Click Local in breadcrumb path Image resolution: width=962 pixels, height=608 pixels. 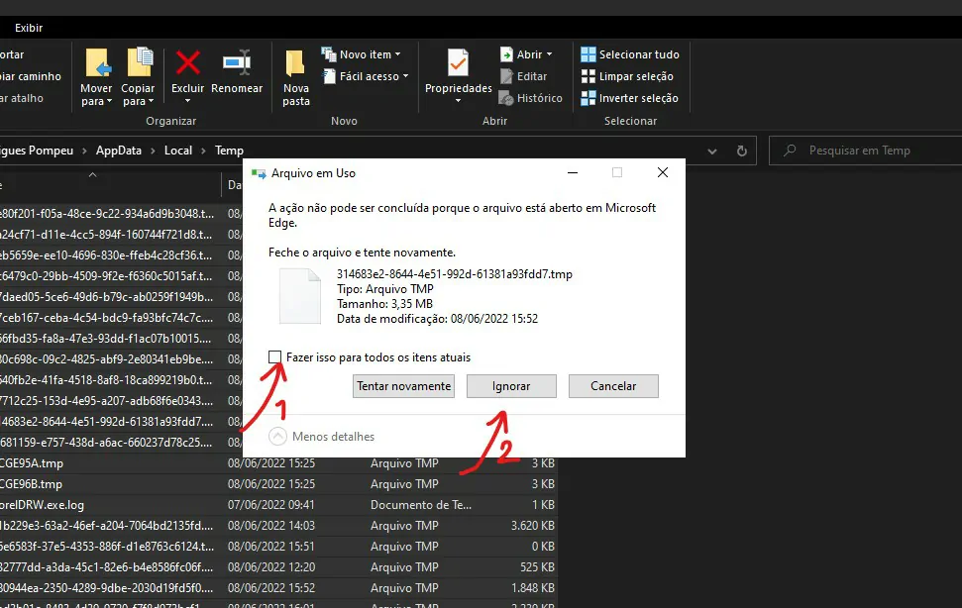178,151
